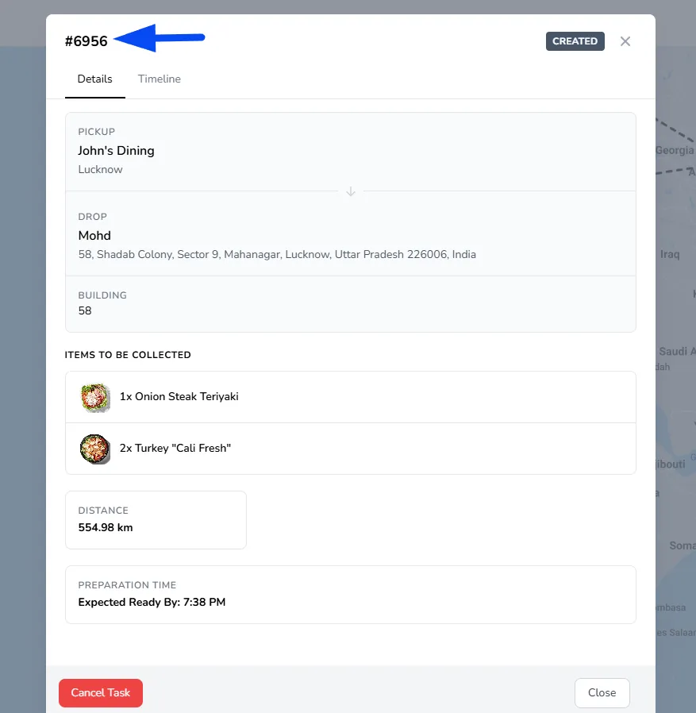Screen dimensions: 696x713
Task: Close the task dialog with X icon
Action: tap(625, 41)
